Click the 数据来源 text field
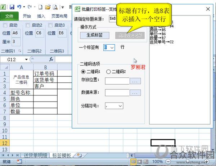The image size is (216, 166). coord(117,93)
